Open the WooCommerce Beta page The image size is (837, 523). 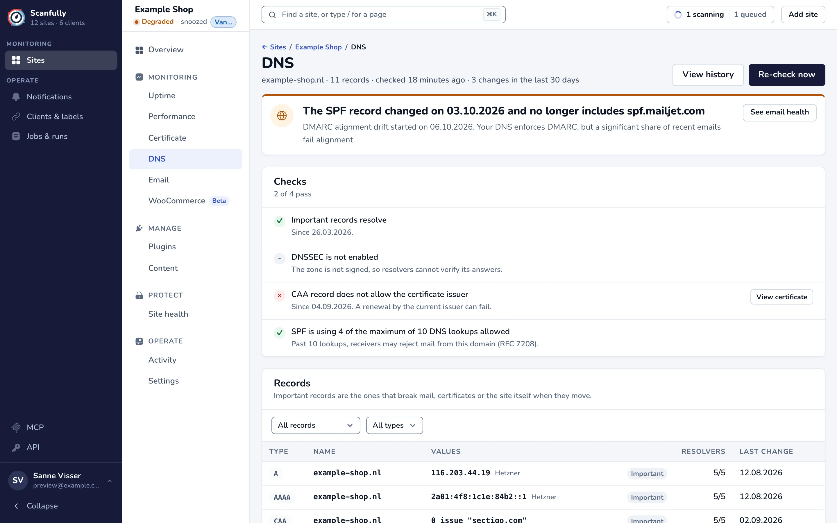point(185,201)
